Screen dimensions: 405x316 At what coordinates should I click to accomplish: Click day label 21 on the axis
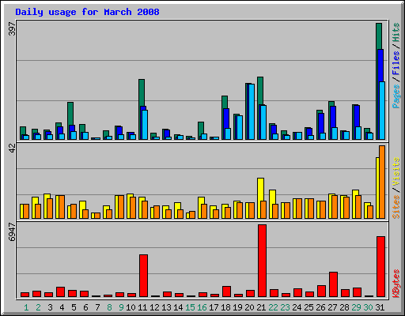261,307
